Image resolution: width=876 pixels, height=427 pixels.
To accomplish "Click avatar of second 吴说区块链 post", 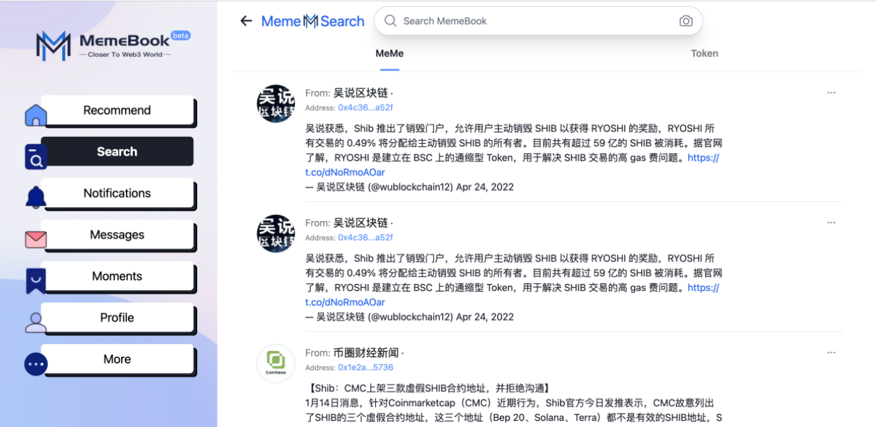I will pyautogui.click(x=276, y=233).
